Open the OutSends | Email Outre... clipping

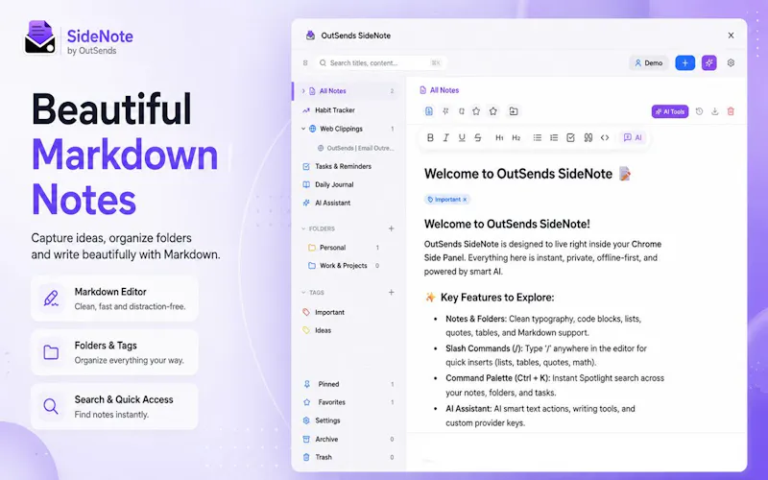355,148
